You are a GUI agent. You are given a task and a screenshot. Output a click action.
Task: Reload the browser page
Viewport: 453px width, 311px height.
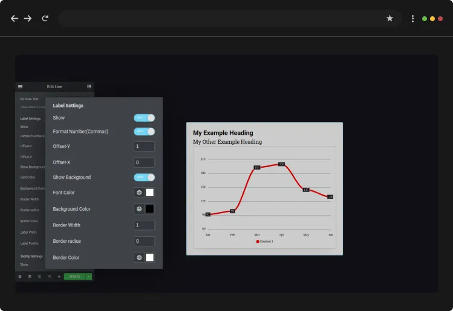point(45,19)
